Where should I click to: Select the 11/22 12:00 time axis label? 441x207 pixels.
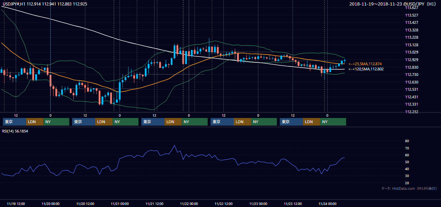(x=223, y=204)
